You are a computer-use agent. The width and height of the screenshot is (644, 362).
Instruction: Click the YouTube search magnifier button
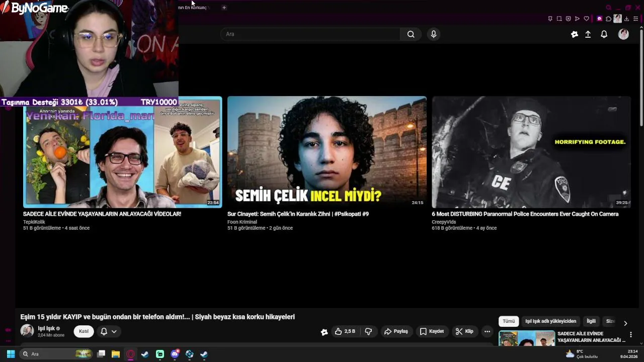click(x=411, y=34)
